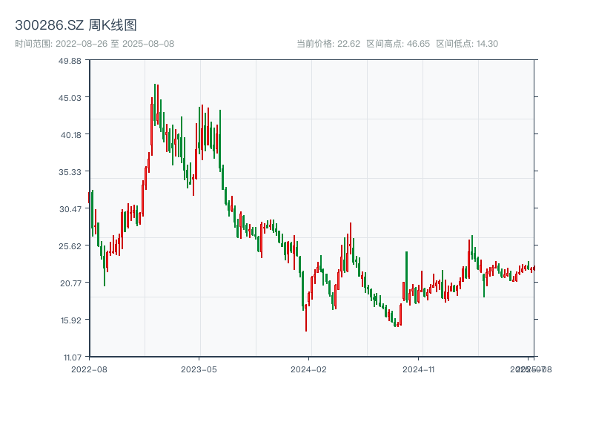
Task: Click the 当前价格 22.62 label
Action: point(328,44)
